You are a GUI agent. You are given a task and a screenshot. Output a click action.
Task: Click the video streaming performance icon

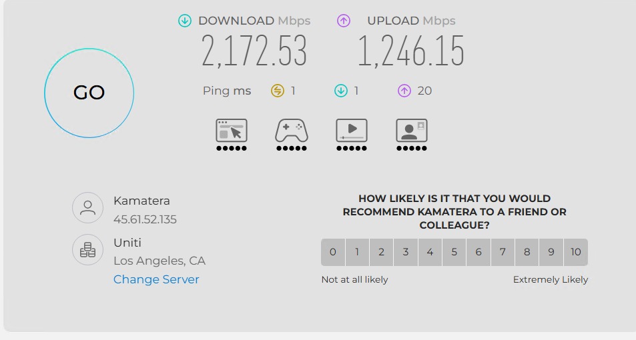click(x=351, y=131)
